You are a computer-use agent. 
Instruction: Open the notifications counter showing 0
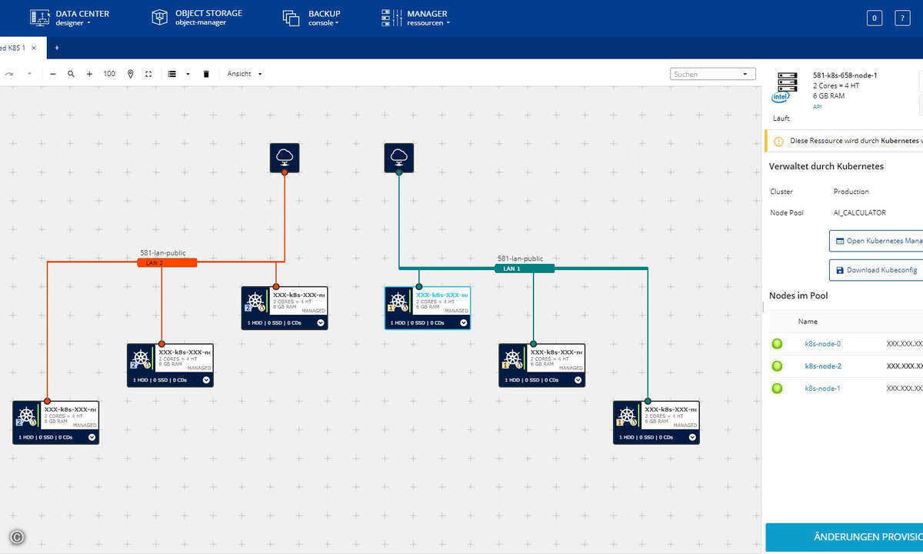[x=875, y=18]
